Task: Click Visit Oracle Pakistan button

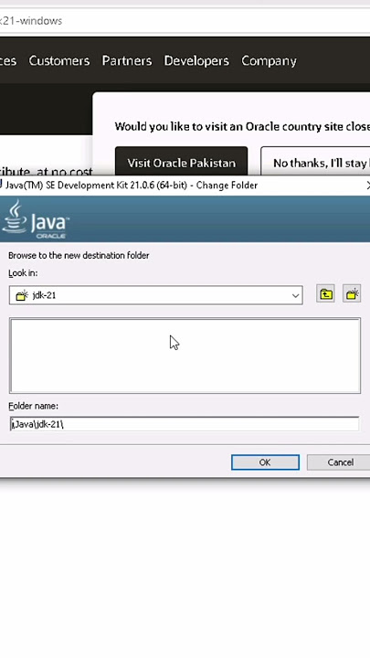Action: pyautogui.click(x=181, y=161)
